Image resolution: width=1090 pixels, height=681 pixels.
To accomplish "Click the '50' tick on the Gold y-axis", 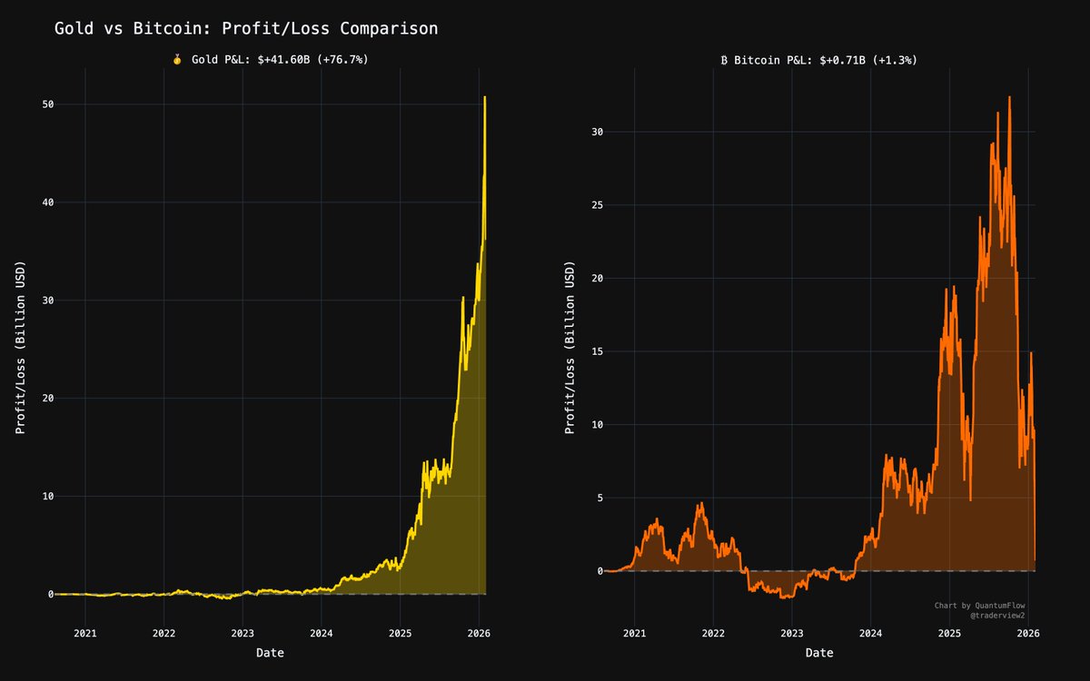I will click(47, 104).
